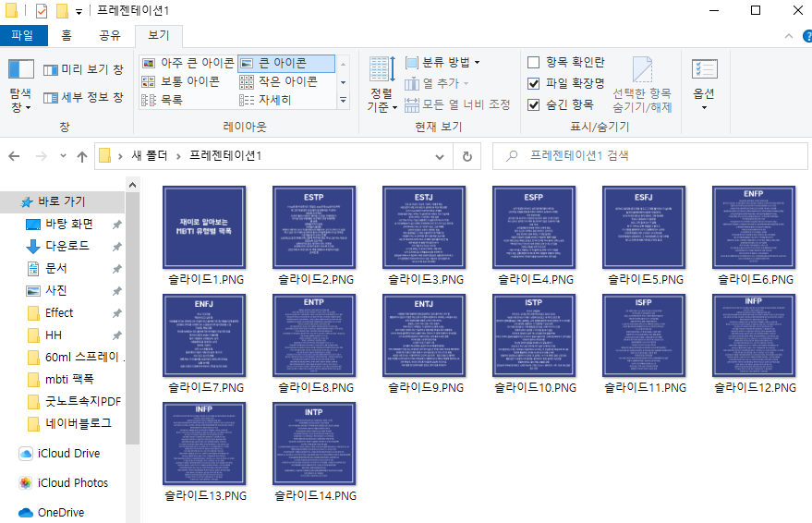
Task: Open Pictures (사진) in sidebar
Action: coord(56,290)
